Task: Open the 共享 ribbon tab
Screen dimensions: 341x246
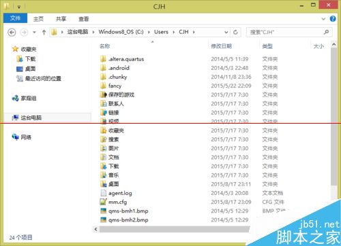Action: pyautogui.click(x=61, y=19)
